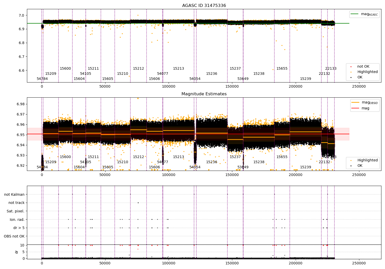This screenshot has width=385, height=269.
Task: Click the 250000 tick under the bottom plot
Action: pos(359,263)
